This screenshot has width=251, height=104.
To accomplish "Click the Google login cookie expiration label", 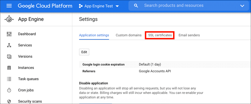I will tap(103, 64).
